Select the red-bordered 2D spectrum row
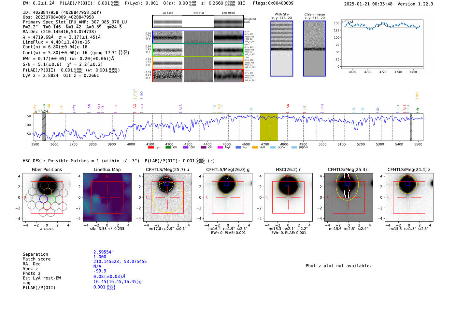Screen dimensions: 456x310 198,76
